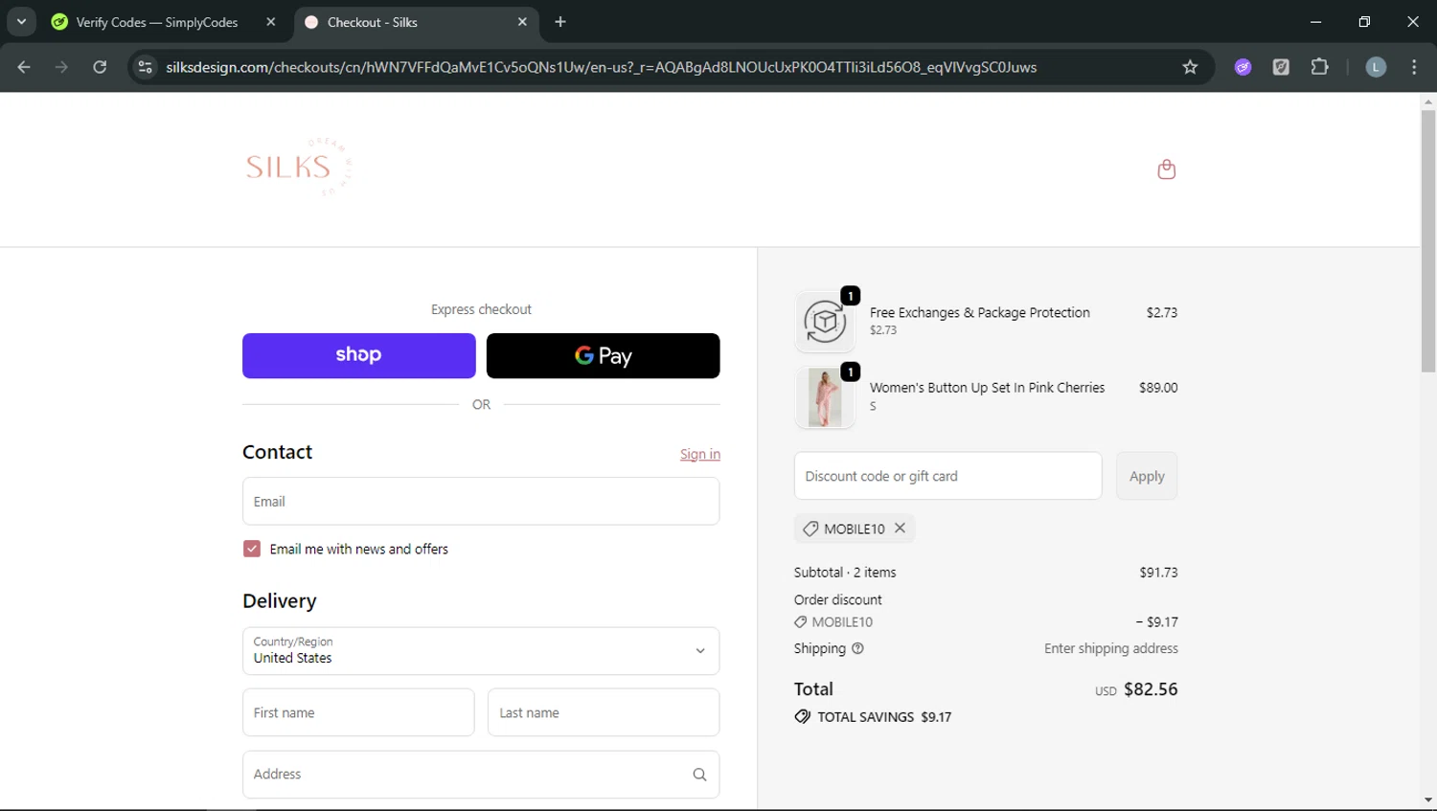Click the Sign in link
This screenshot has width=1437, height=811.
tap(700, 455)
